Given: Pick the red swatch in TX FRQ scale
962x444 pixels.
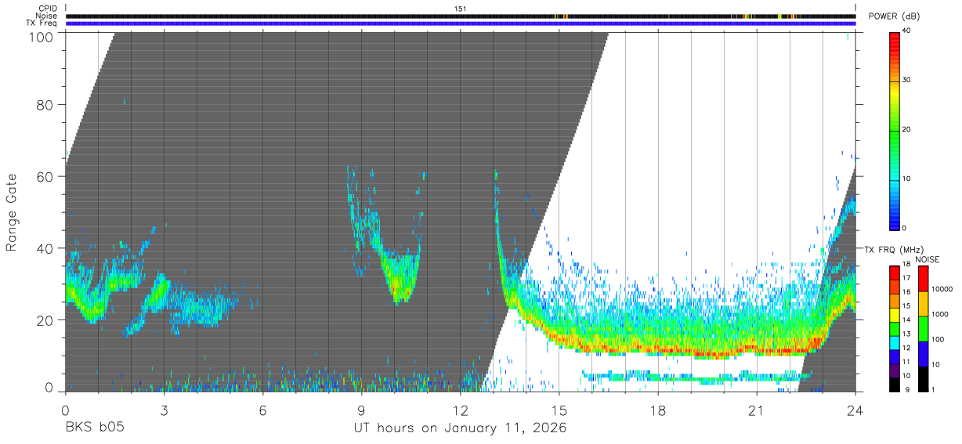Looking at the screenshot, I should (894, 273).
